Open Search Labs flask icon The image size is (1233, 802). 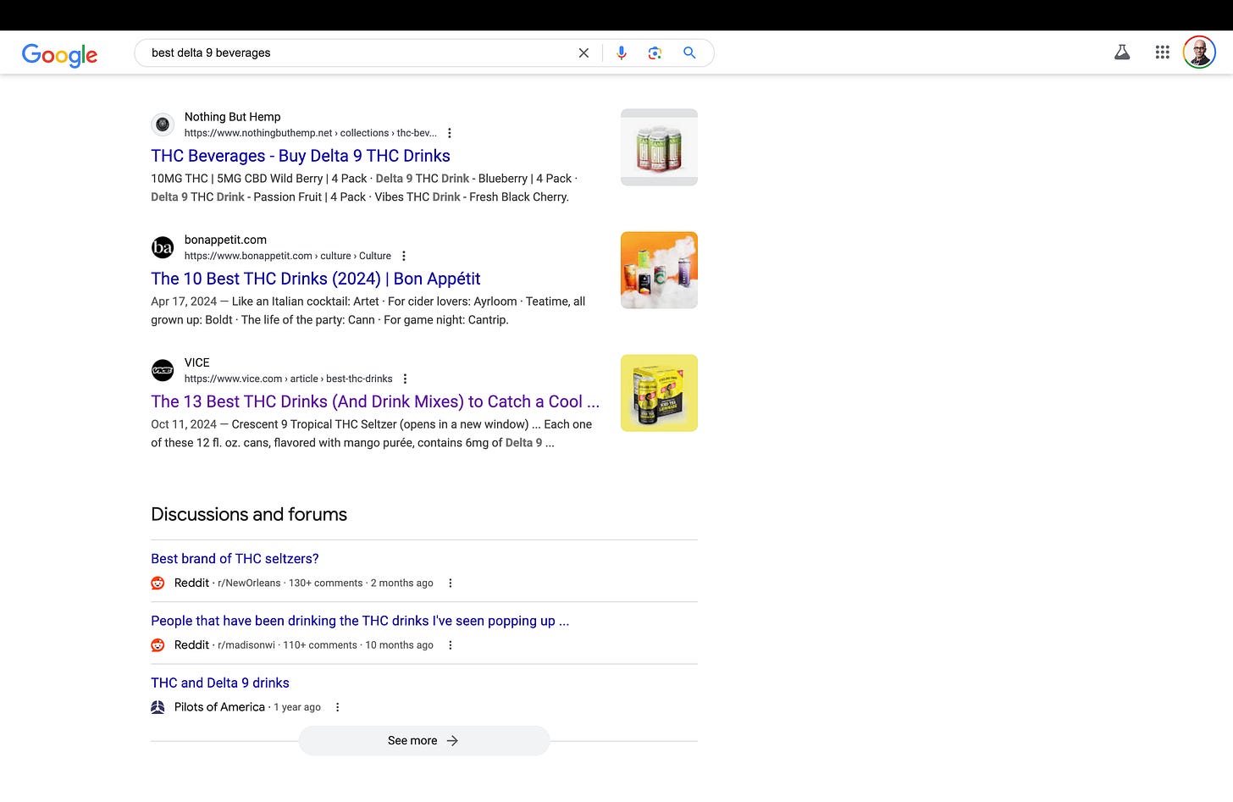(1122, 53)
